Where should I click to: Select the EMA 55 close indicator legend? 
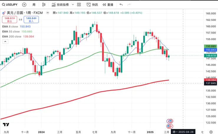point(12,32)
